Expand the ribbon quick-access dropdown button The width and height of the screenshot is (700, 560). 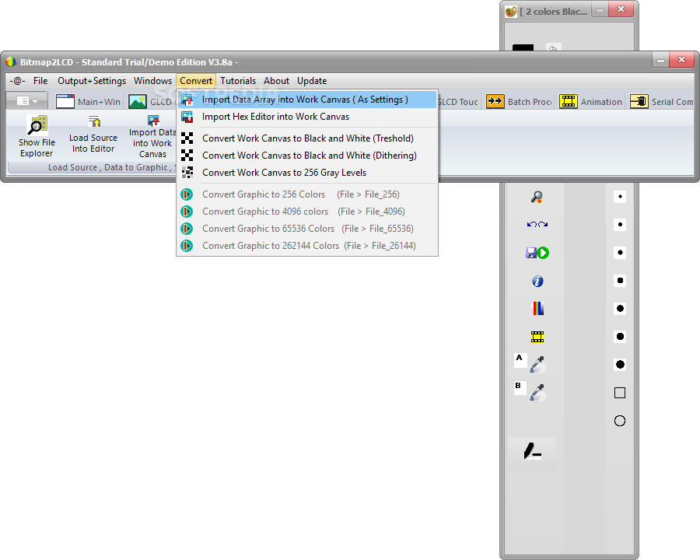(x=28, y=101)
